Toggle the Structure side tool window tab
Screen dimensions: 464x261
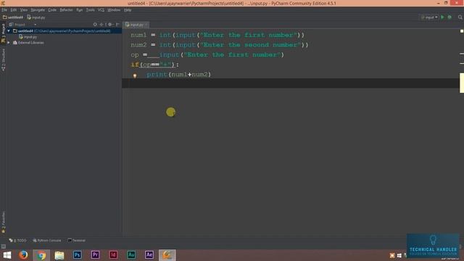click(3, 59)
